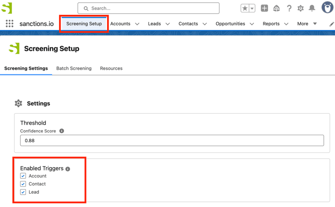Click into the global Search field
The image size is (335, 207).
click(148, 8)
